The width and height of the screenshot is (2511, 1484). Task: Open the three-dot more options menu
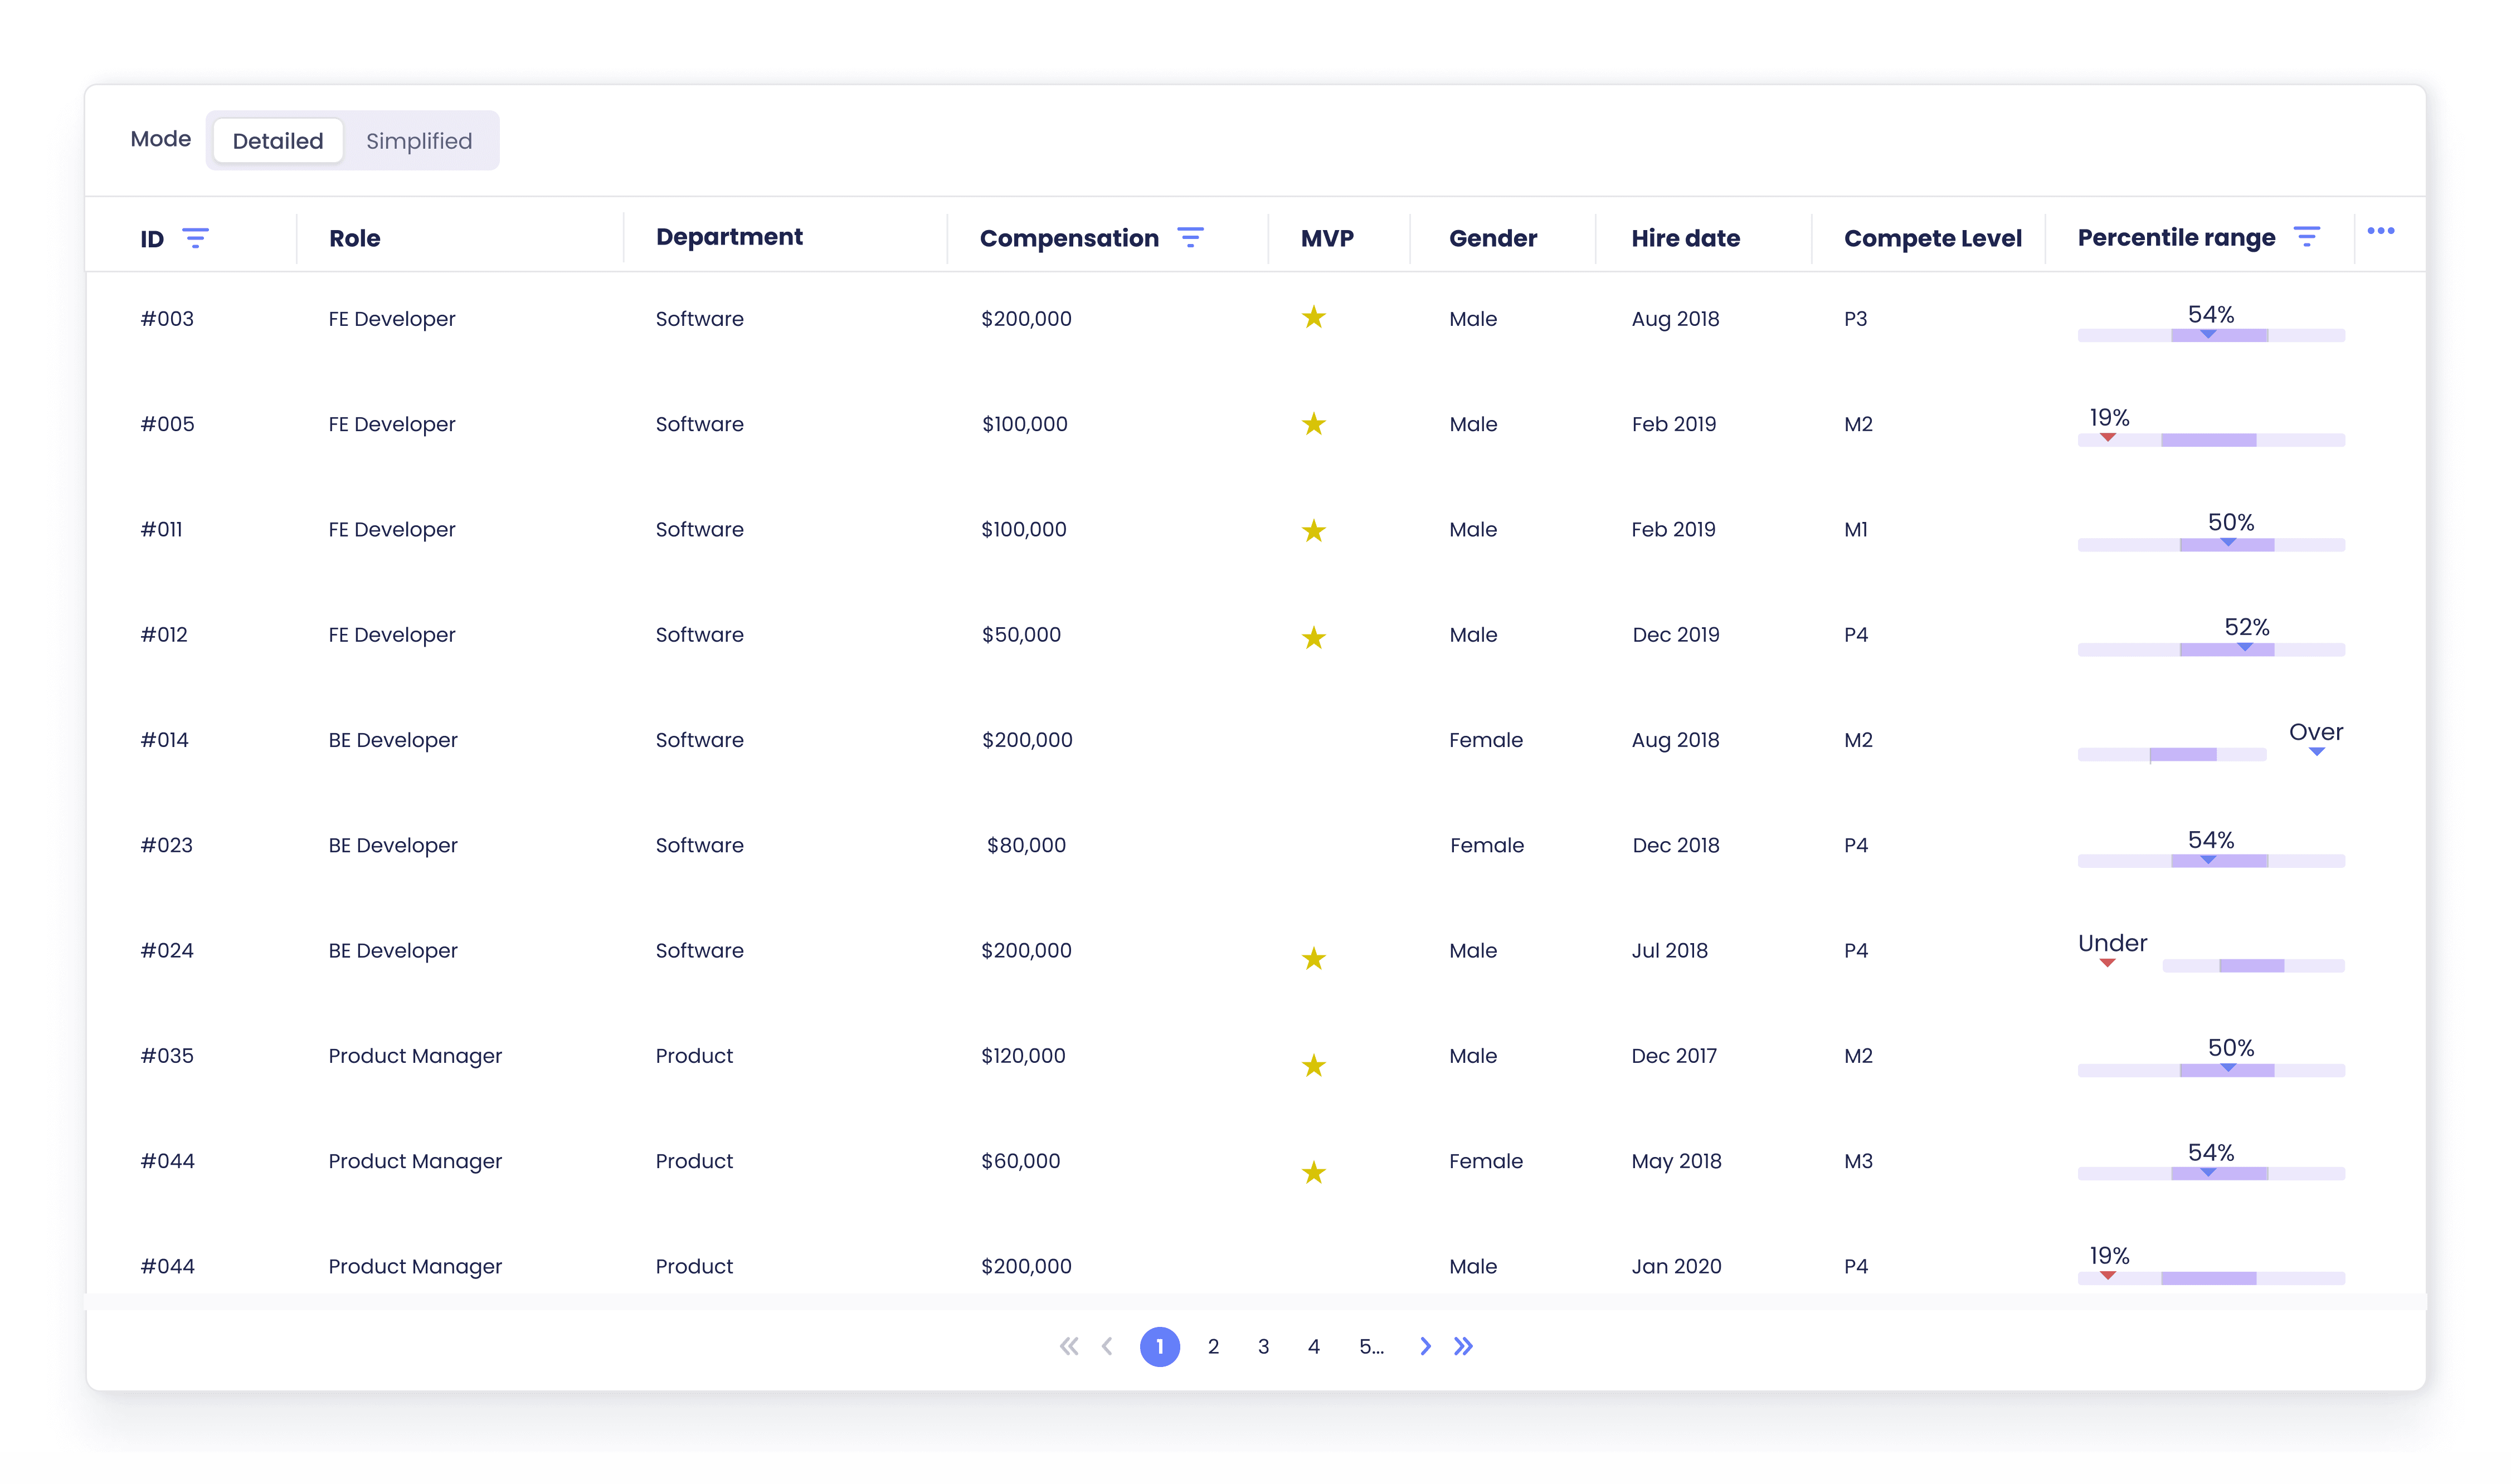click(x=2380, y=231)
